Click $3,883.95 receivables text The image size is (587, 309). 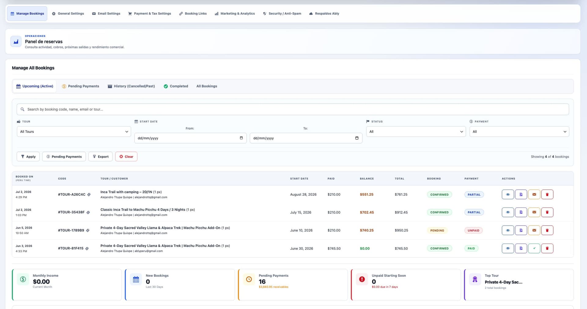pyautogui.click(x=273, y=287)
